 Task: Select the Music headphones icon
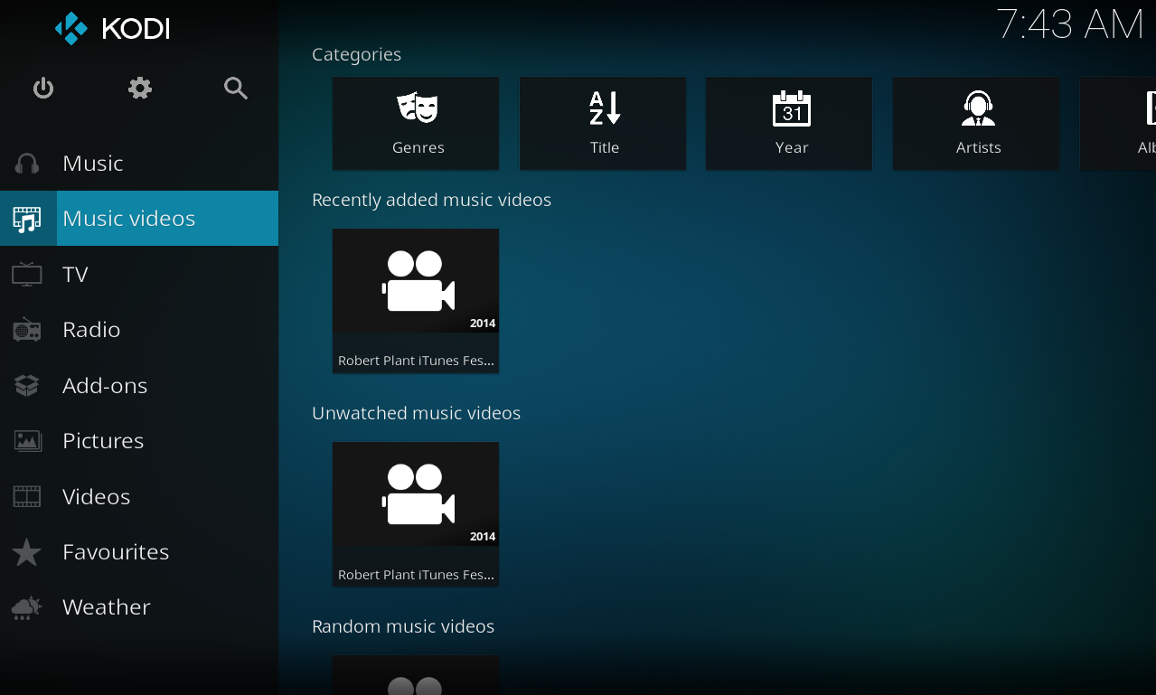(27, 164)
